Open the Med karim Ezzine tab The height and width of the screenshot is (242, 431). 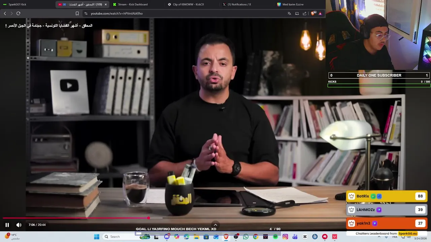tap(300, 4)
